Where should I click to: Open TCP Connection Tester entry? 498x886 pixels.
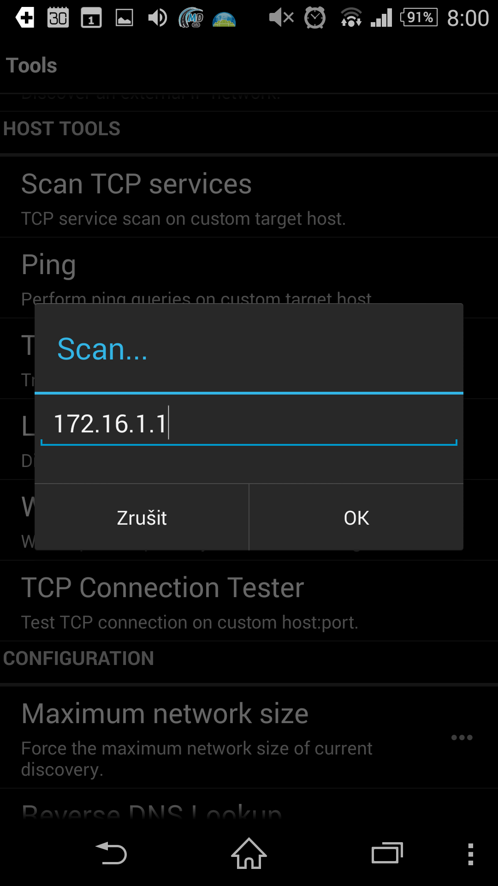[249, 601]
